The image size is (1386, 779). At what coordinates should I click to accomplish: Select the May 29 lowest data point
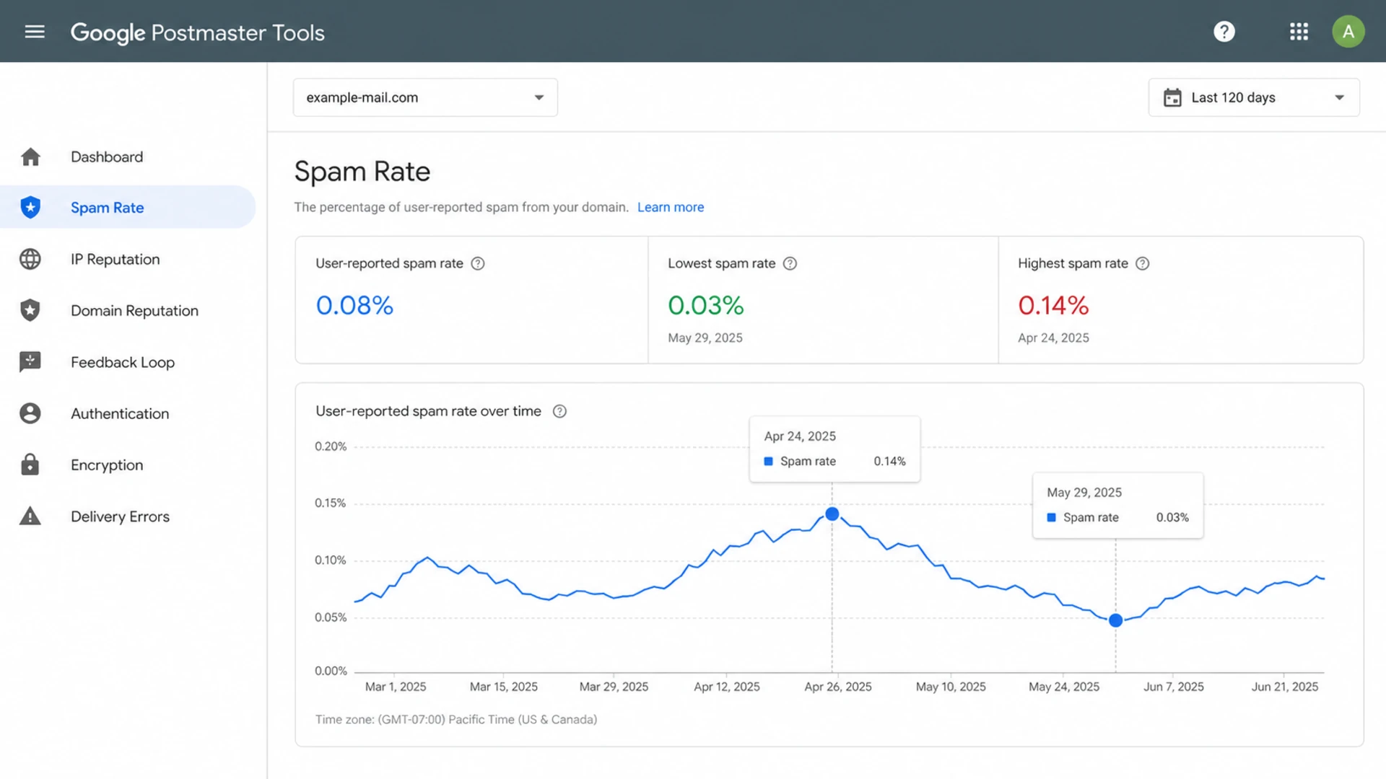[1115, 620]
